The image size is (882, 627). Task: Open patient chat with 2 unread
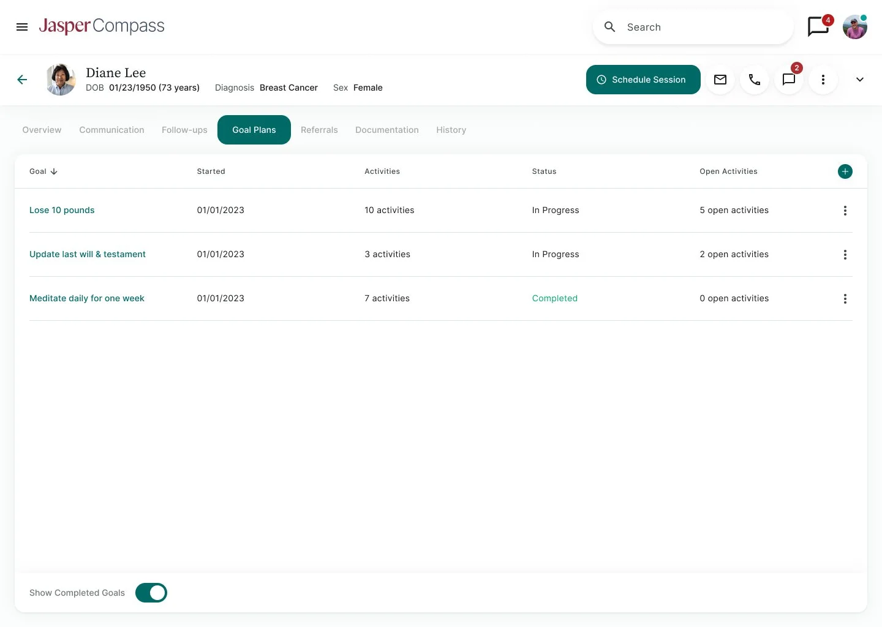coord(789,80)
